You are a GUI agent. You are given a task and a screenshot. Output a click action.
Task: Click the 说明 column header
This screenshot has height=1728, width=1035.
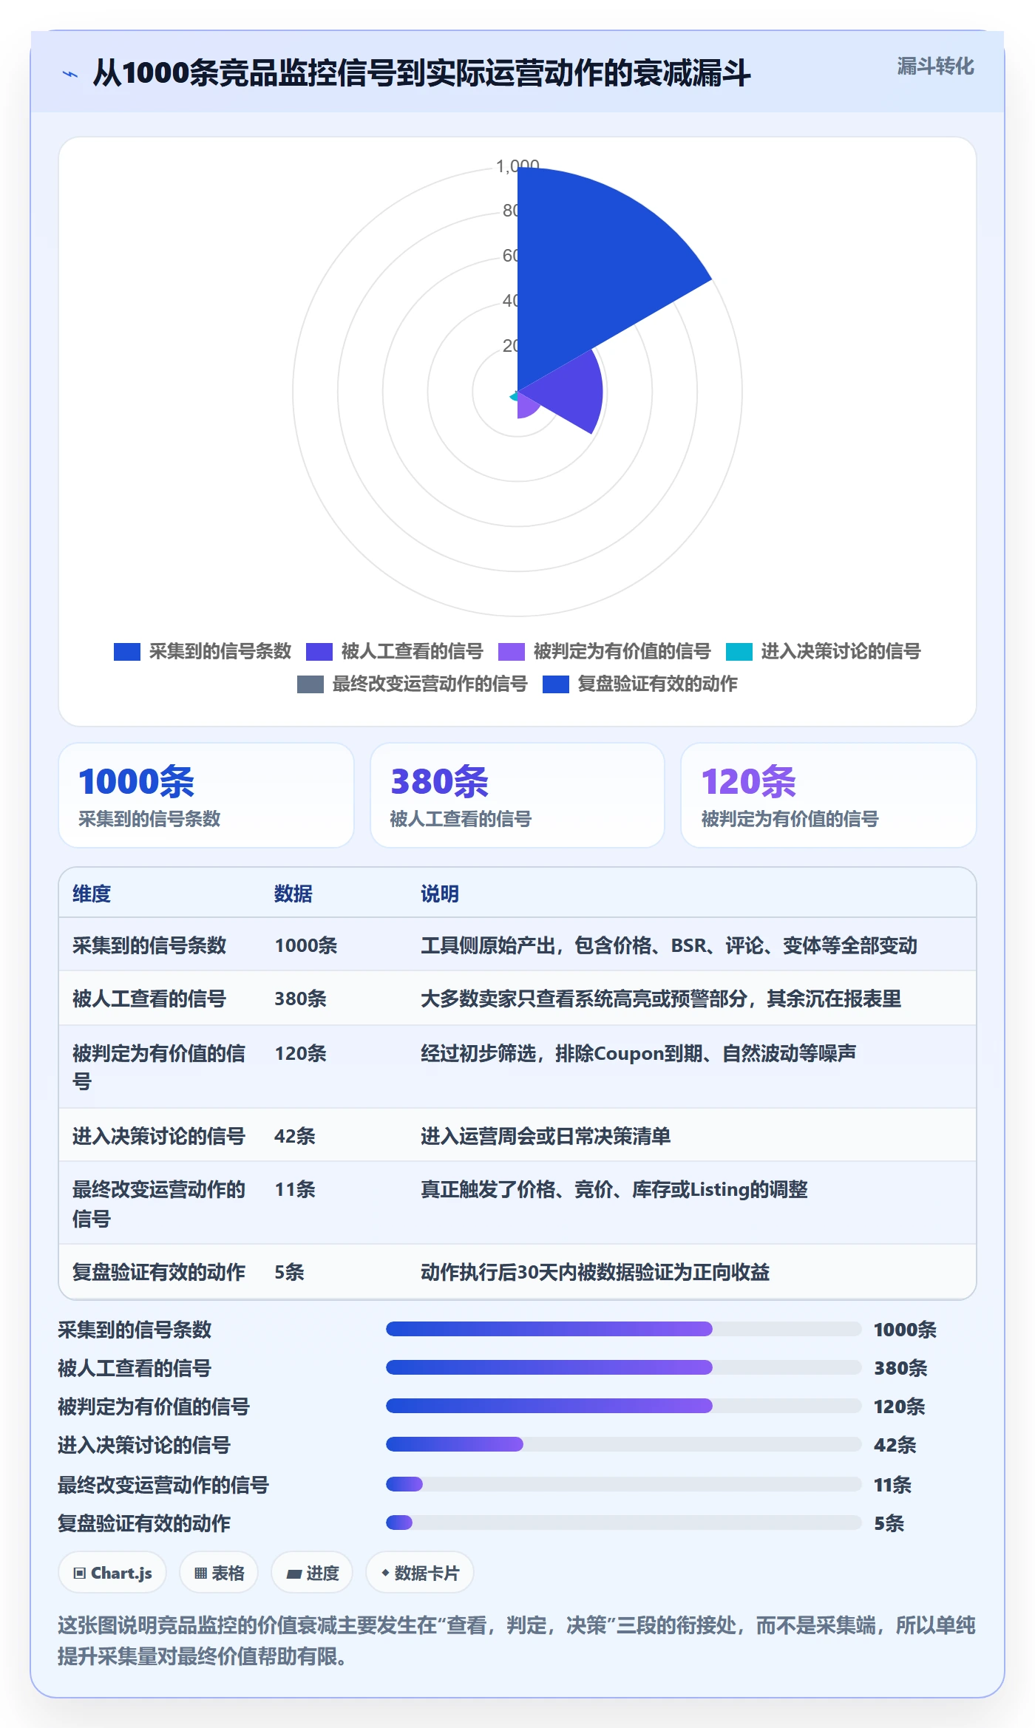pos(440,894)
